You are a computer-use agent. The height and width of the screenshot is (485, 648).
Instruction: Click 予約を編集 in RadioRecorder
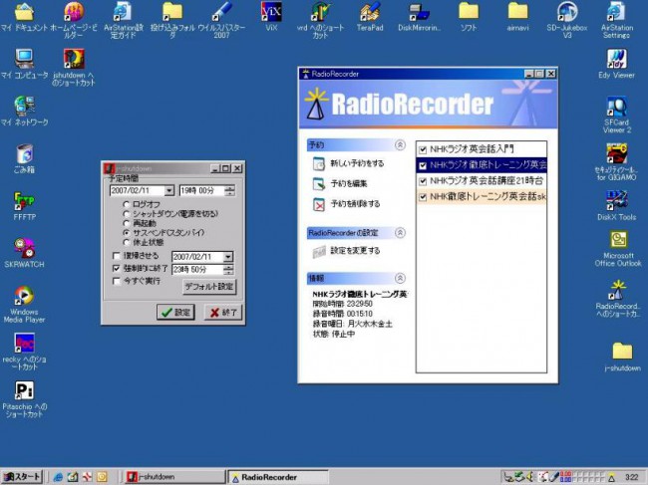(349, 183)
